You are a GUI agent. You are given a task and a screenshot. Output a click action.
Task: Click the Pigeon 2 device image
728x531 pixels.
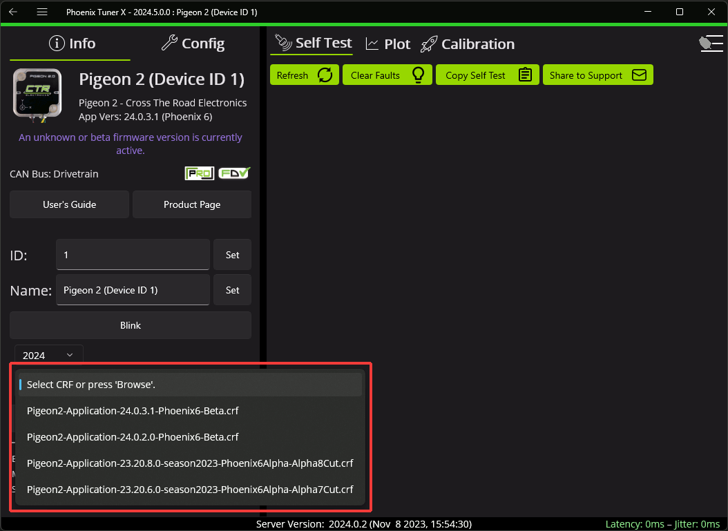coord(37,95)
